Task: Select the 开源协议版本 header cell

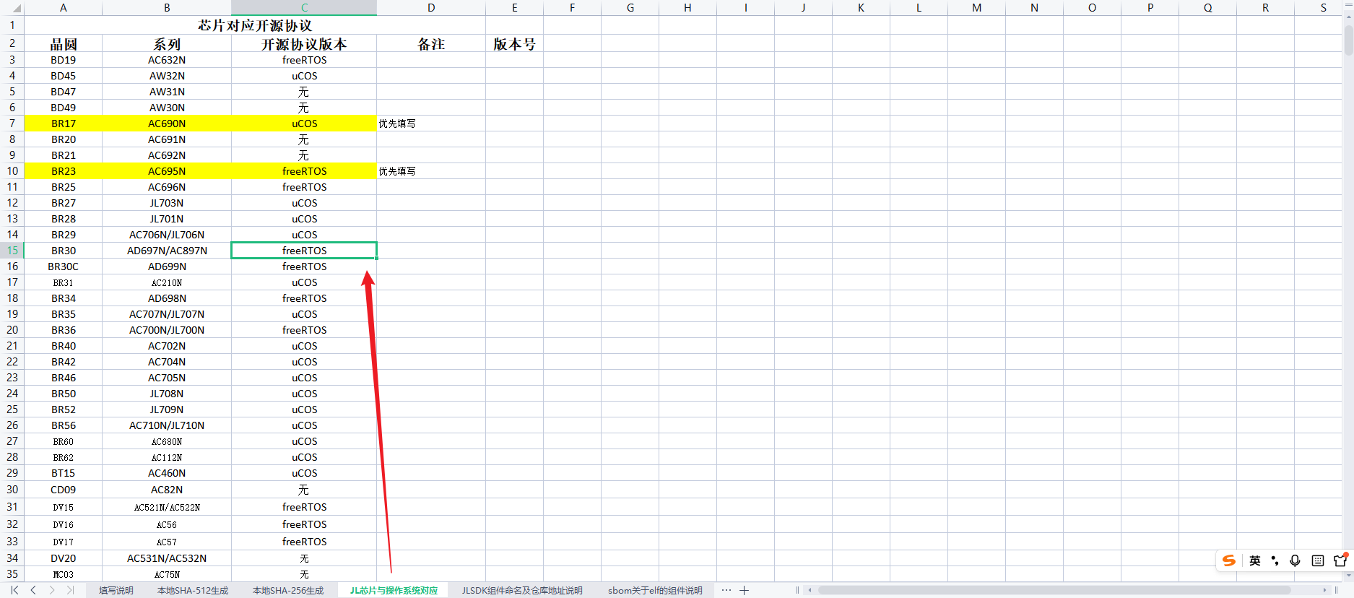Action: point(304,44)
